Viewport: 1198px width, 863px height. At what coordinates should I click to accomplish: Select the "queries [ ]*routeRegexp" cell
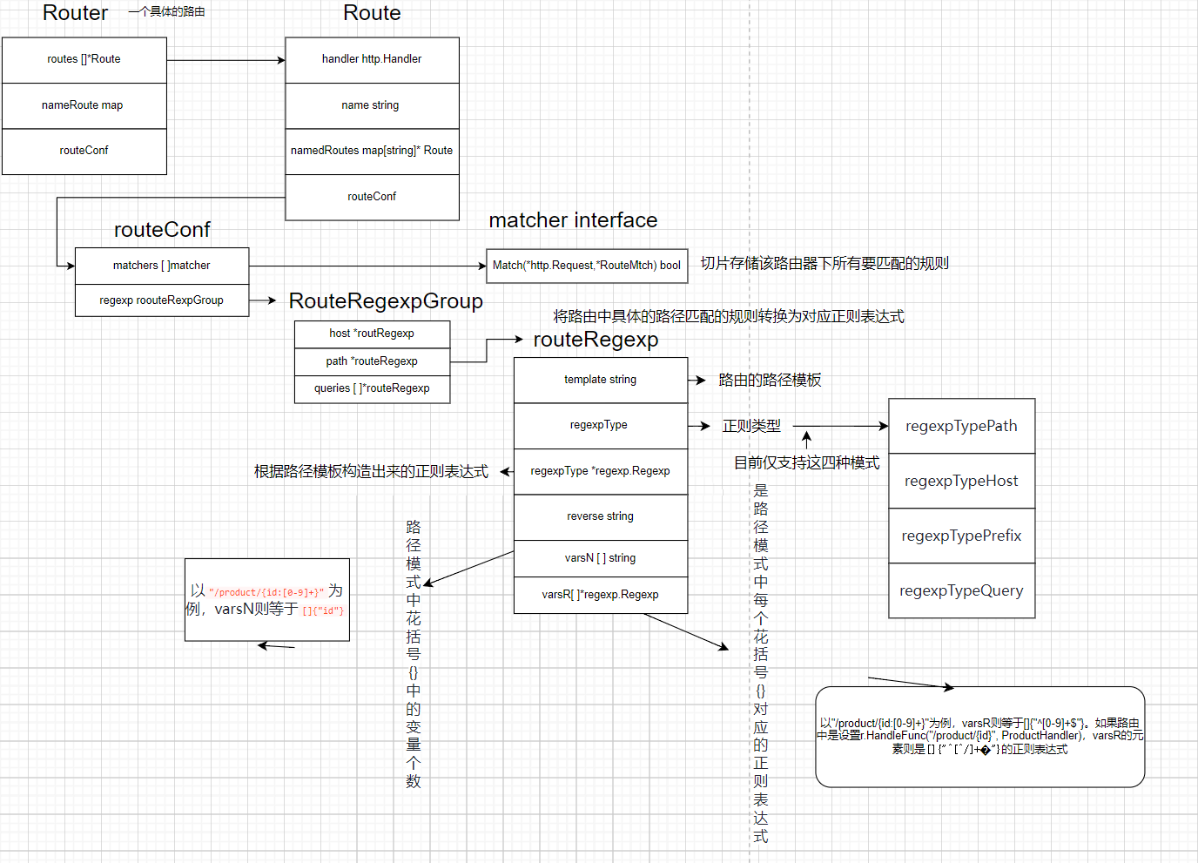point(372,388)
